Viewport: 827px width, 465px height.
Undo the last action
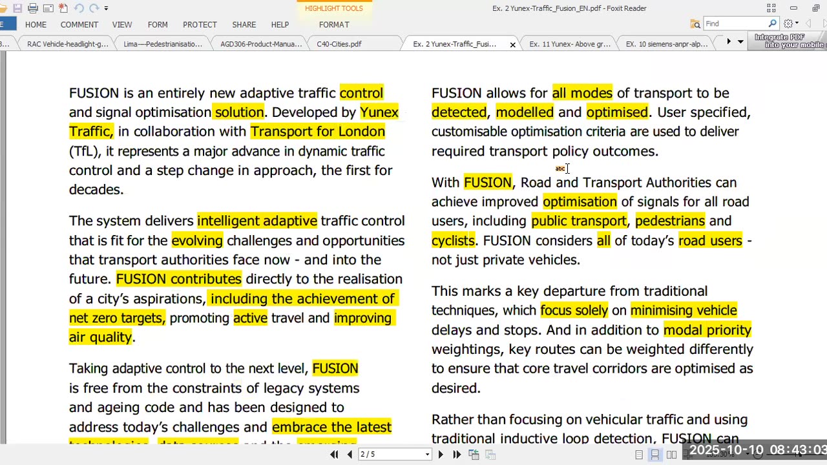click(78, 8)
